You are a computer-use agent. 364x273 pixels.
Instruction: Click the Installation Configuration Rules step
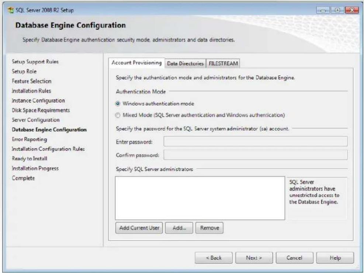(48, 149)
